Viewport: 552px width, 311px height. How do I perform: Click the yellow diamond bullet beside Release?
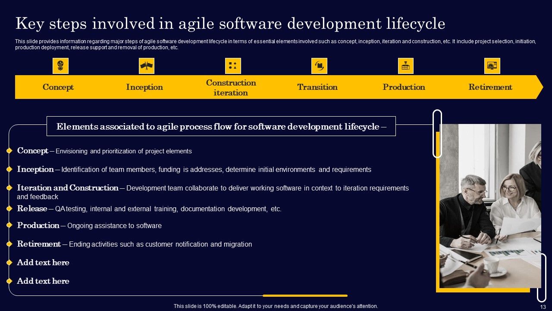pyautogui.click(x=9, y=209)
